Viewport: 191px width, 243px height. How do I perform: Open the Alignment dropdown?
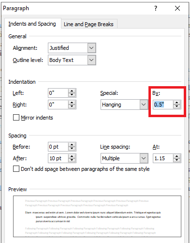click(x=91, y=48)
